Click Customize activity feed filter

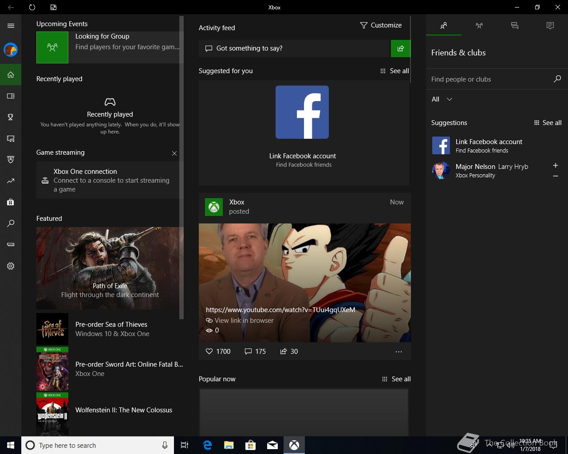coord(381,25)
